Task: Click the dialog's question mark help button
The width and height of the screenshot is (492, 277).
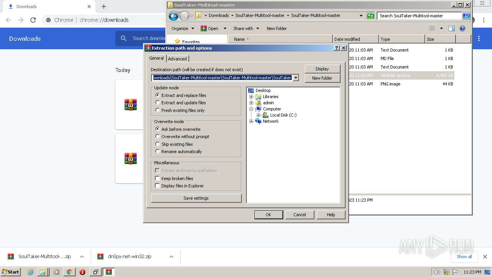Action: [x=337, y=48]
